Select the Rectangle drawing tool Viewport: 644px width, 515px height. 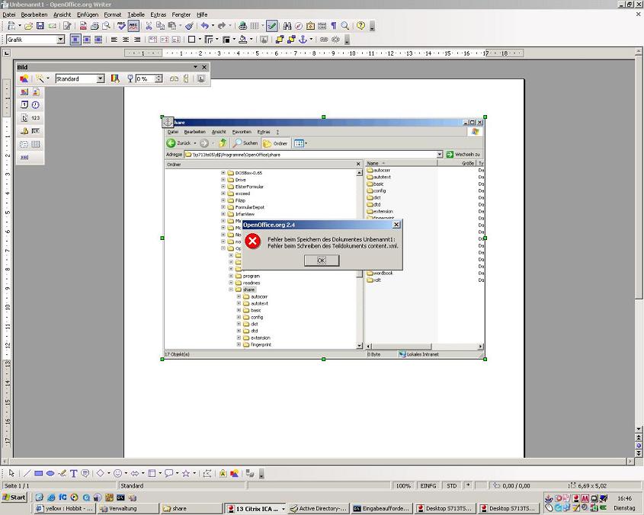pyautogui.click(x=39, y=473)
